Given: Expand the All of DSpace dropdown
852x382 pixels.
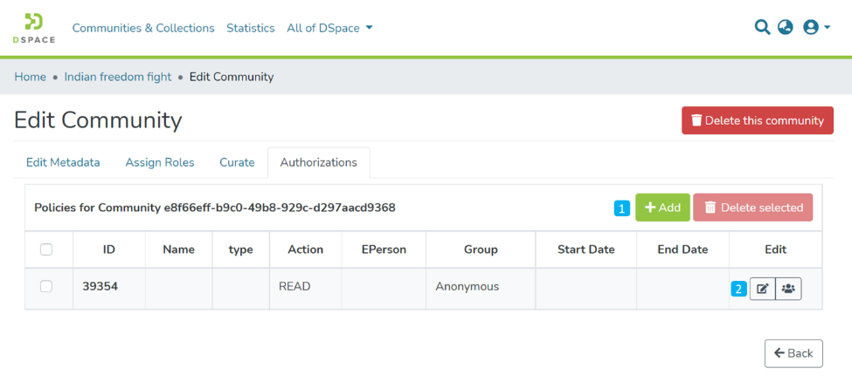Looking at the screenshot, I should (x=329, y=28).
